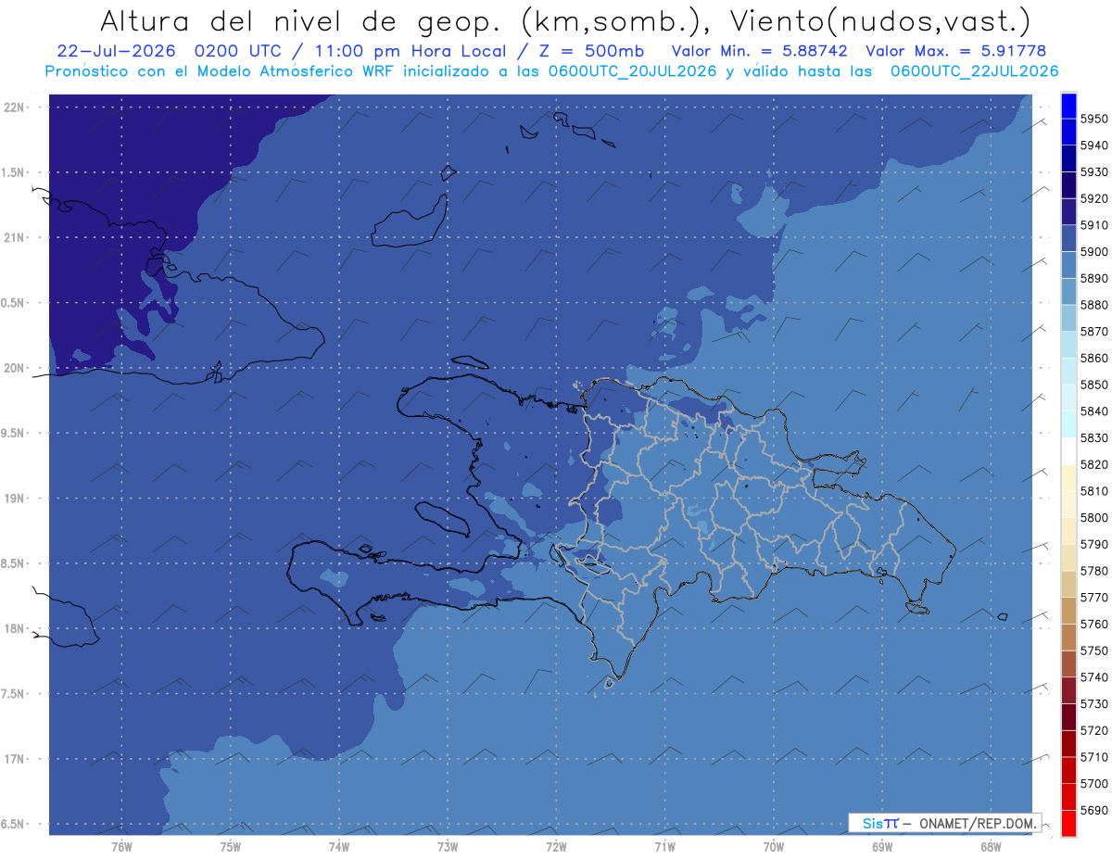Click the 18N latitude axis label
Image resolution: width=1112 pixels, height=859 pixels.
[x=14, y=628]
